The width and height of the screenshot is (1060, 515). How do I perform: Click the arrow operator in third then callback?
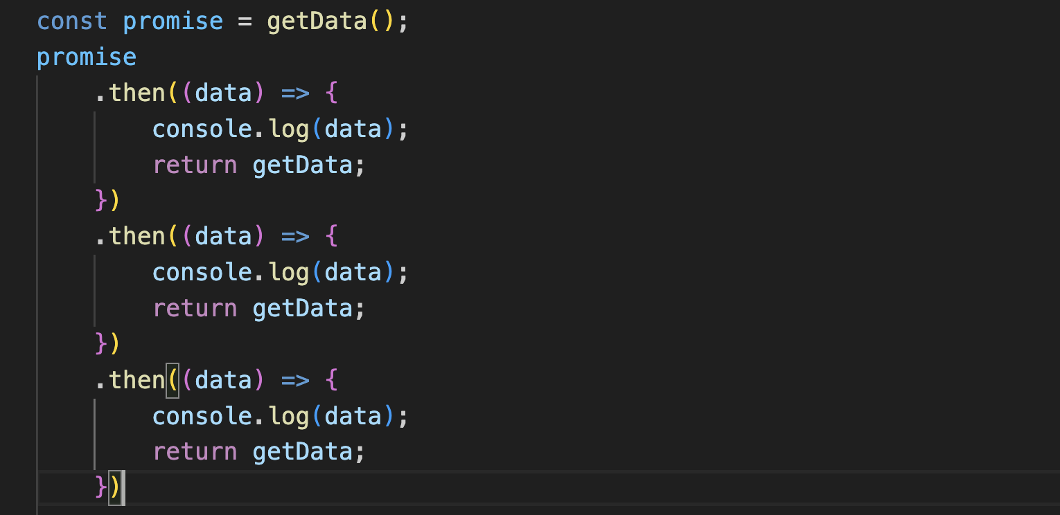pyautogui.click(x=295, y=380)
